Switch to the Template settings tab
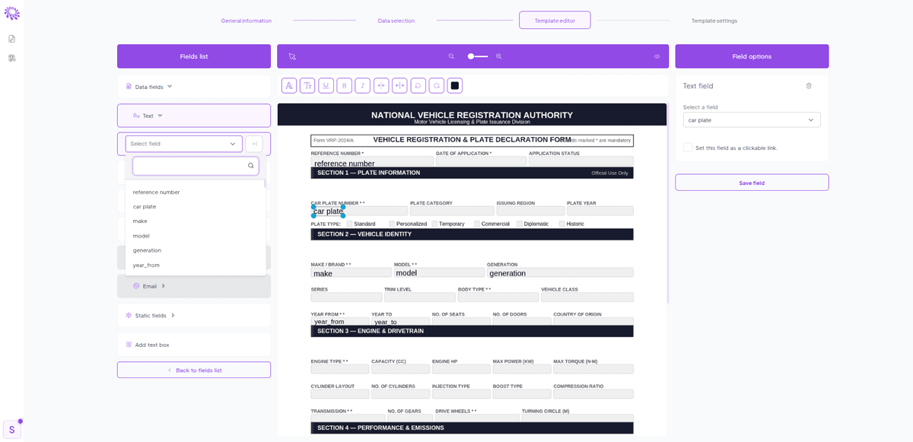The image size is (913, 442). [714, 21]
